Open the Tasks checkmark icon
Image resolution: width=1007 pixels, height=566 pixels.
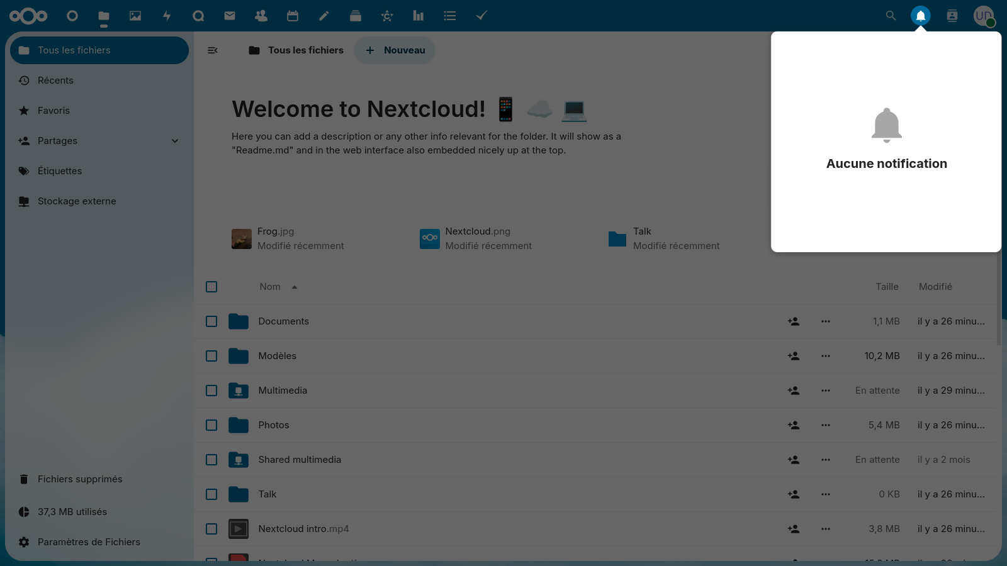(481, 16)
